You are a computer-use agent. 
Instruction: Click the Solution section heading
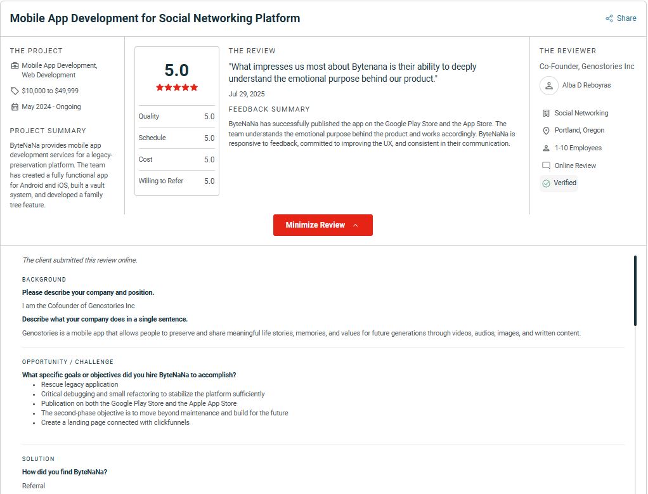[38, 459]
